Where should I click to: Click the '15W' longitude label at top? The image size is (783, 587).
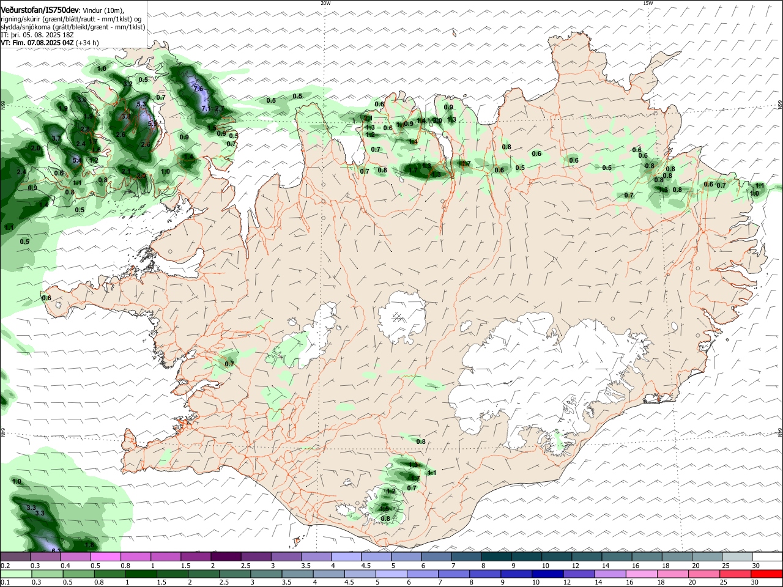tap(648, 3)
